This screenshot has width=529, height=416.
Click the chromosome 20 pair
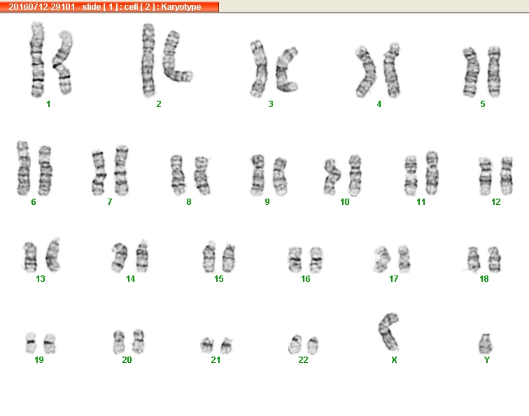tap(129, 342)
